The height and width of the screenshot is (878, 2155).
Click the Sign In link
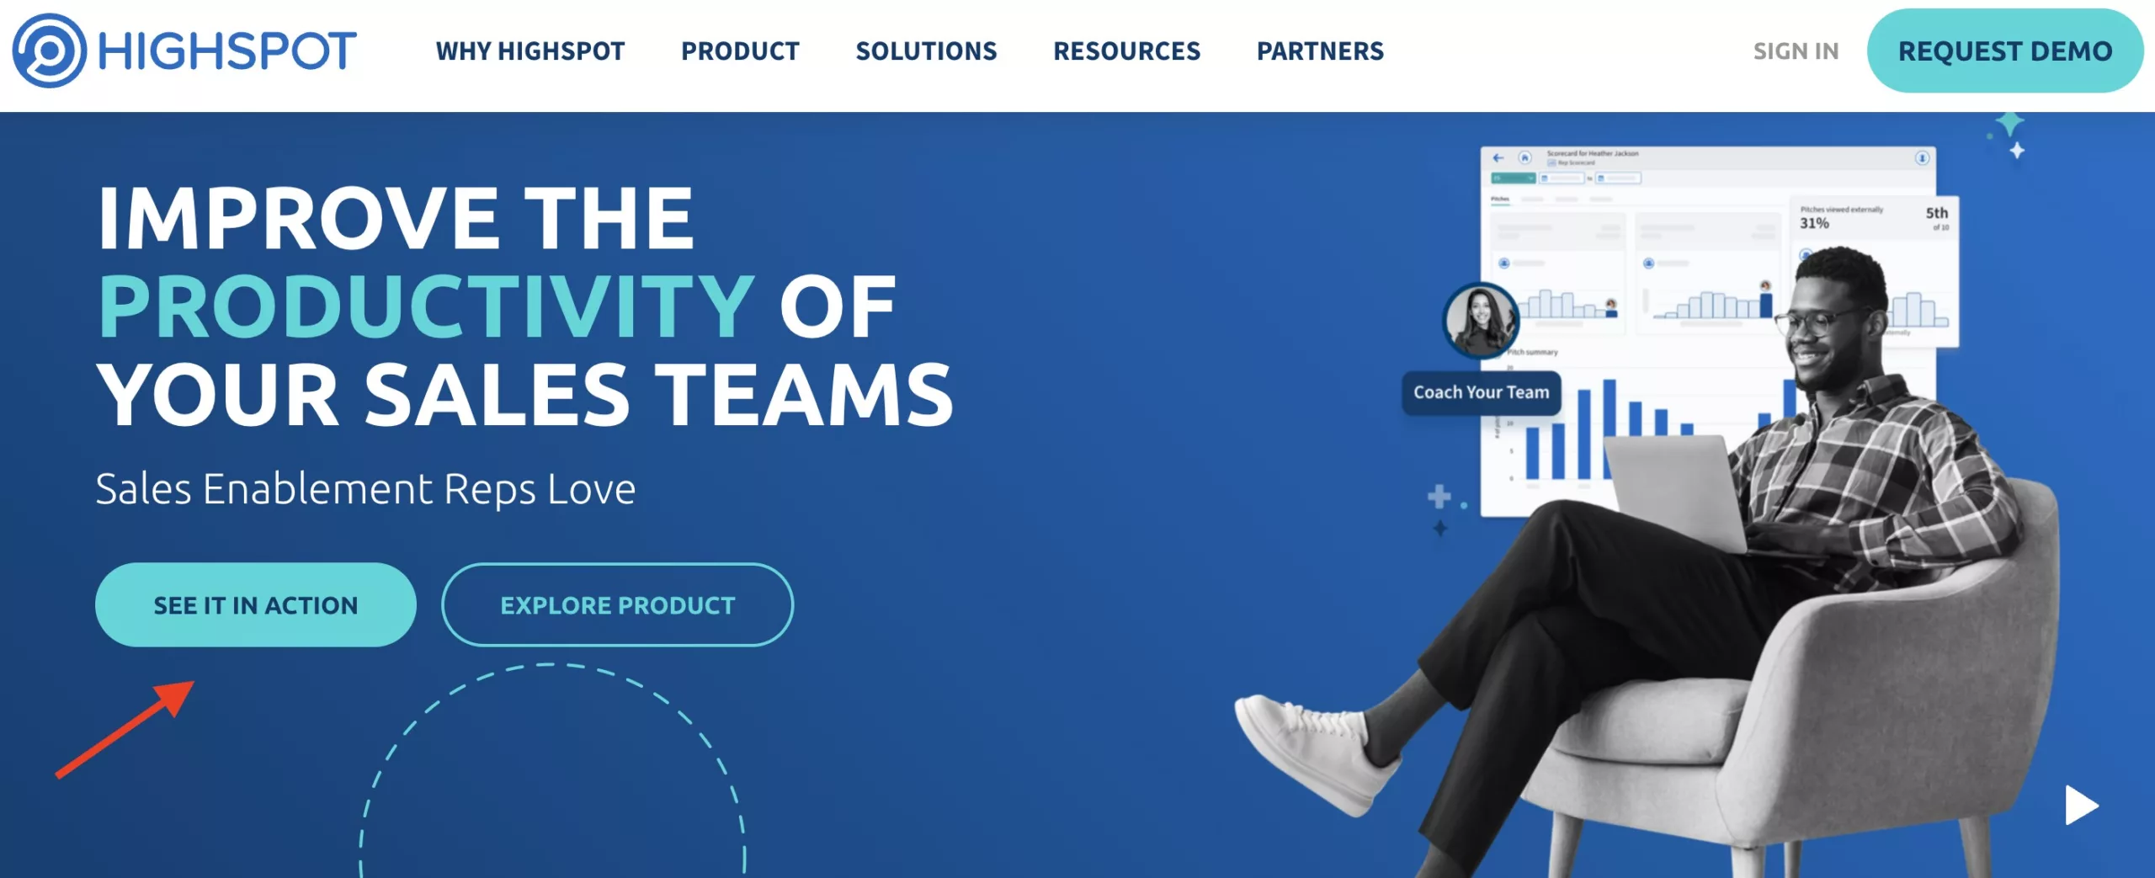[1796, 51]
